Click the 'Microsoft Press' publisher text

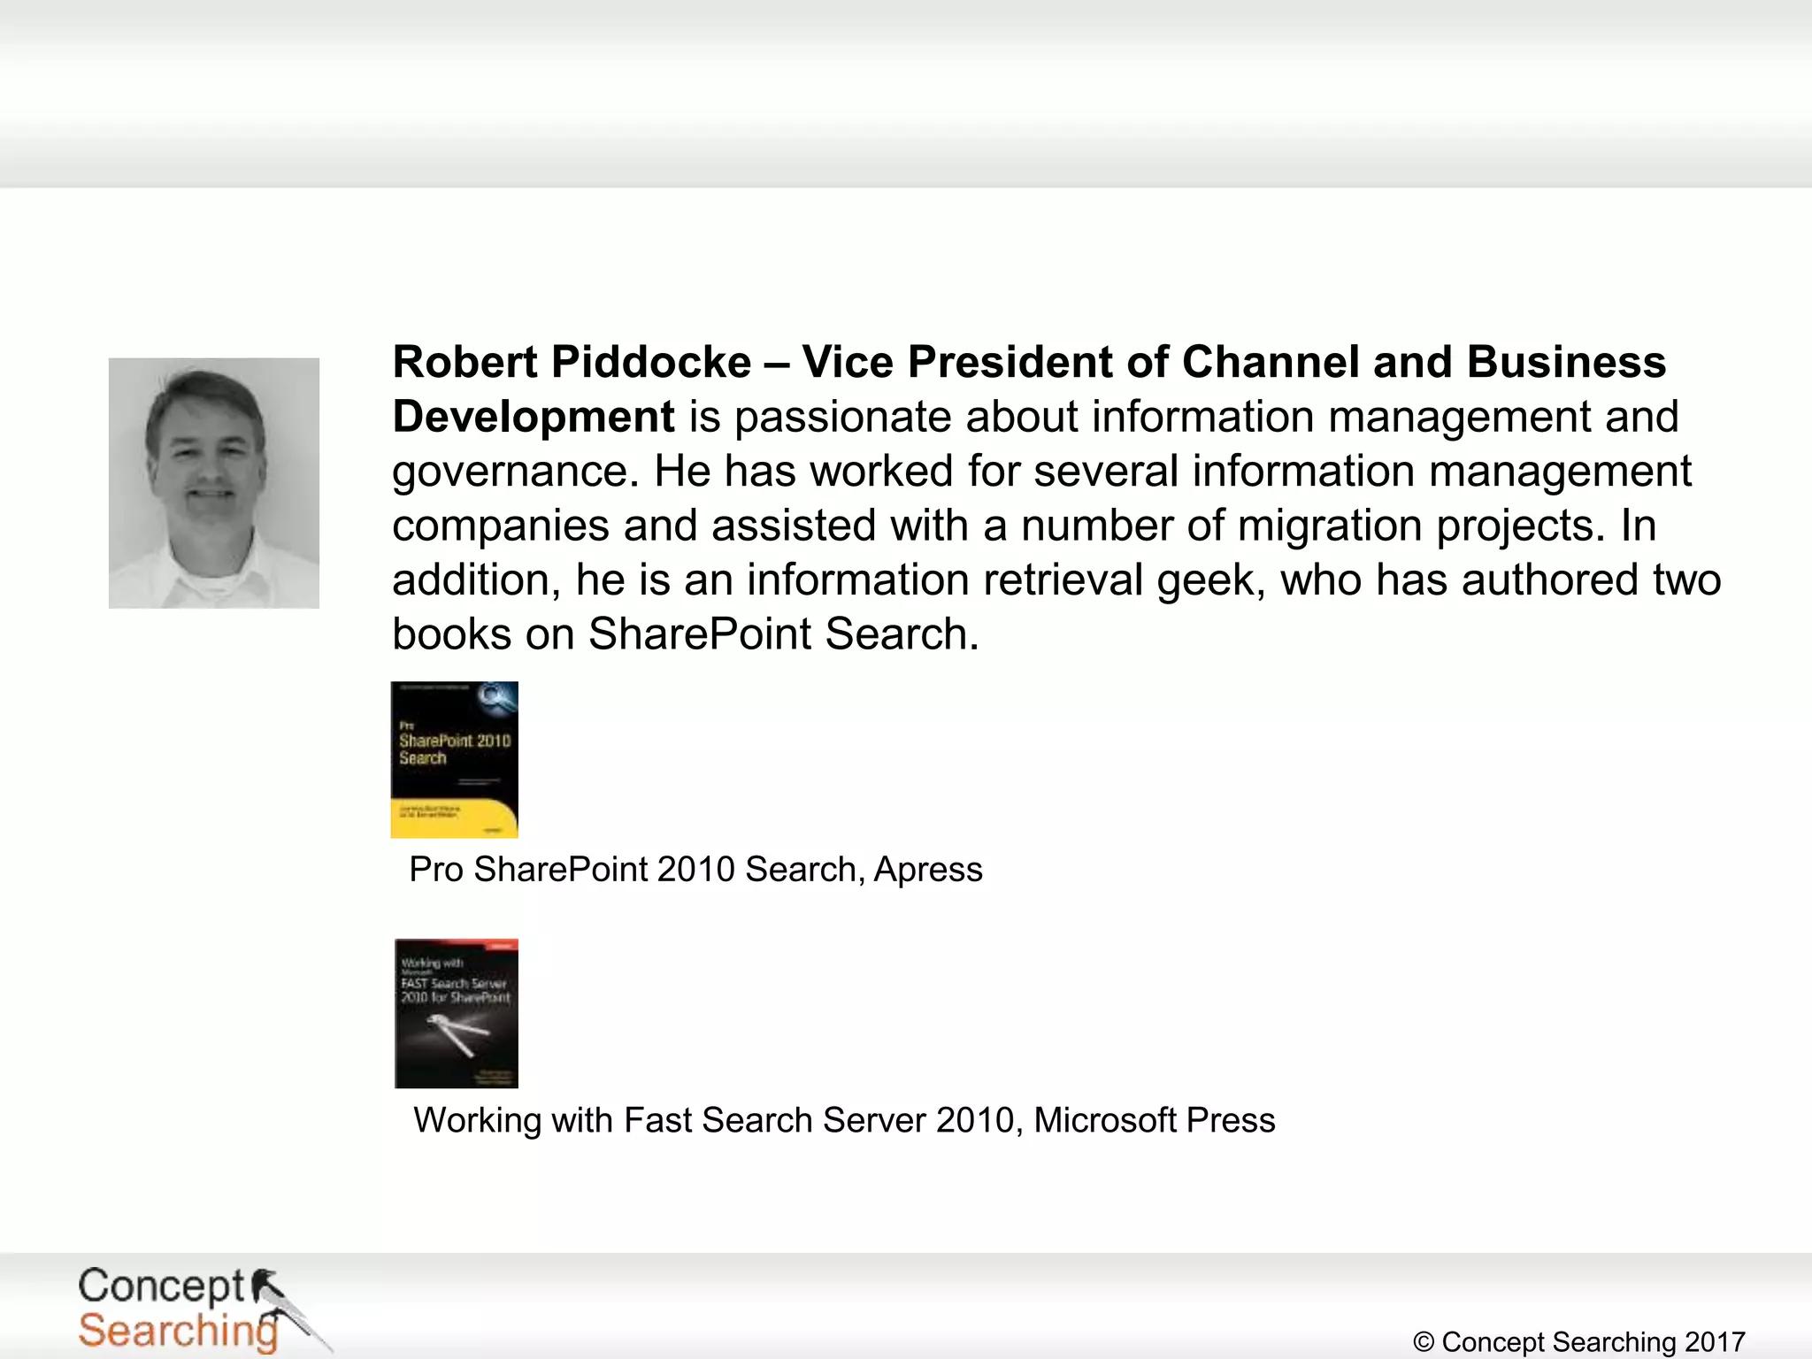pyautogui.click(x=1154, y=1120)
